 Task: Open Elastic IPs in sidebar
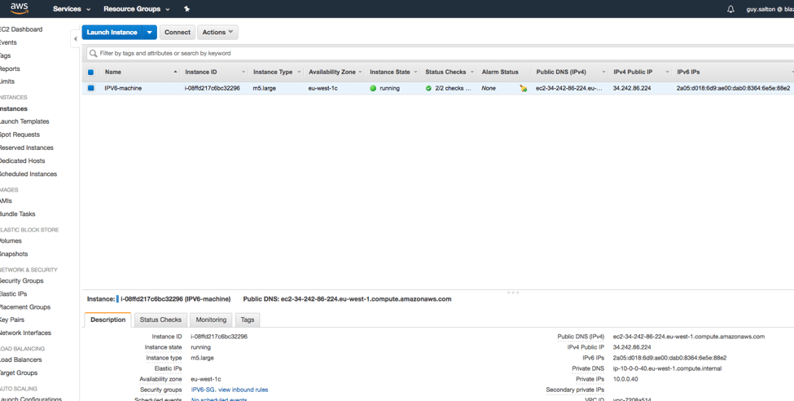14,294
